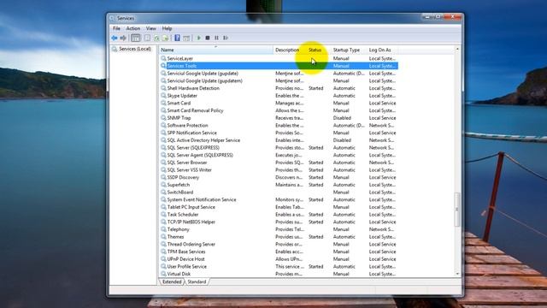Click the gear icon beside Superfetch

163,185
